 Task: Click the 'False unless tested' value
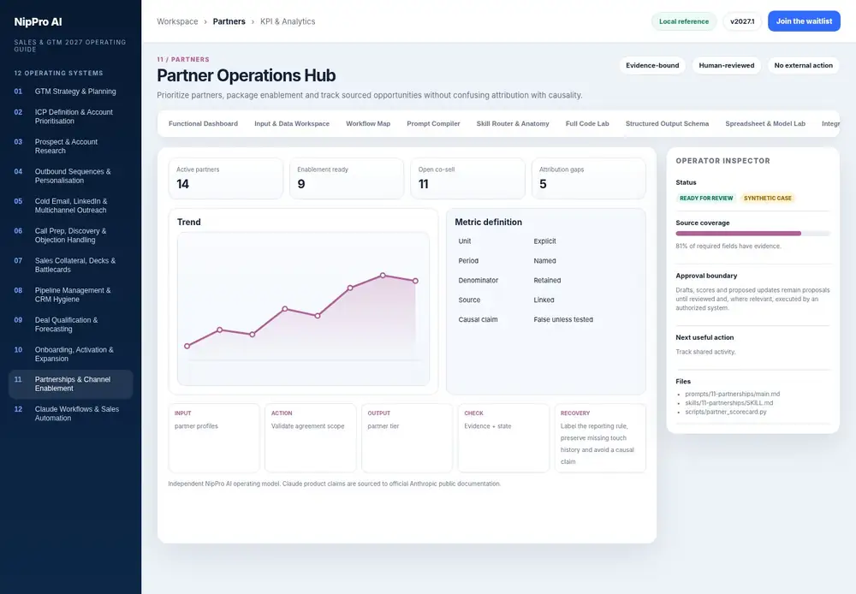pyautogui.click(x=563, y=319)
